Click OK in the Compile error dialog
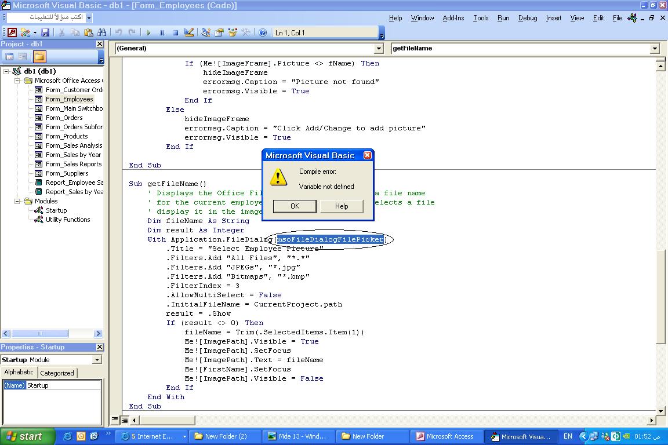The image size is (668, 445). (x=295, y=206)
